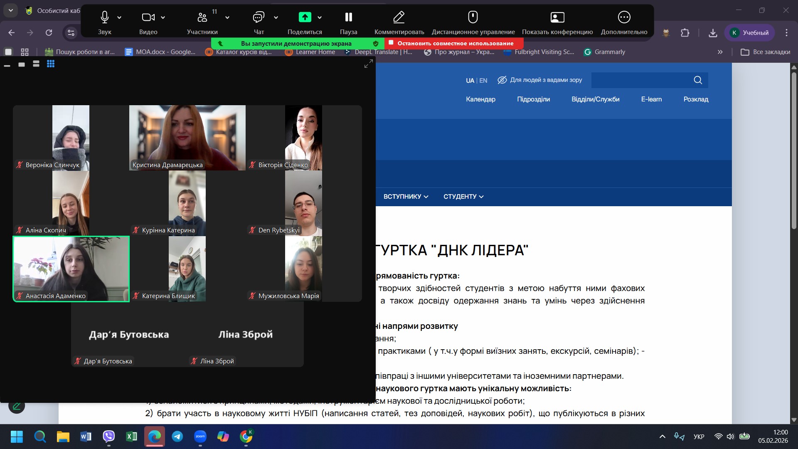Open the Comment annotation pencil tool

[399, 17]
